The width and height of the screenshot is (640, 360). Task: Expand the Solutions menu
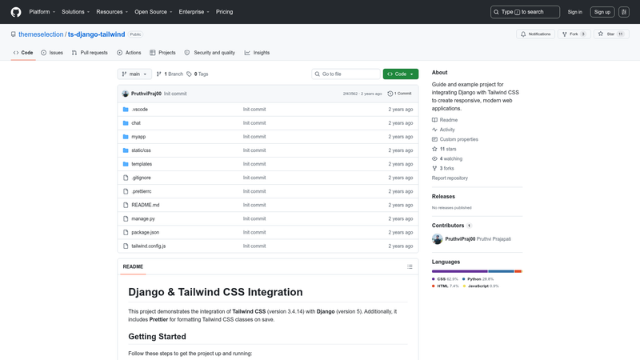[75, 12]
